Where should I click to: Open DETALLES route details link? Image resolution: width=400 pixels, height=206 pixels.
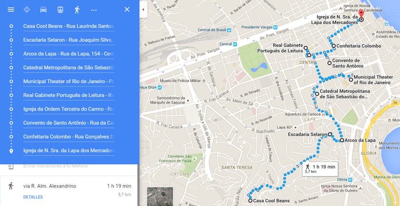[x=33, y=197]
